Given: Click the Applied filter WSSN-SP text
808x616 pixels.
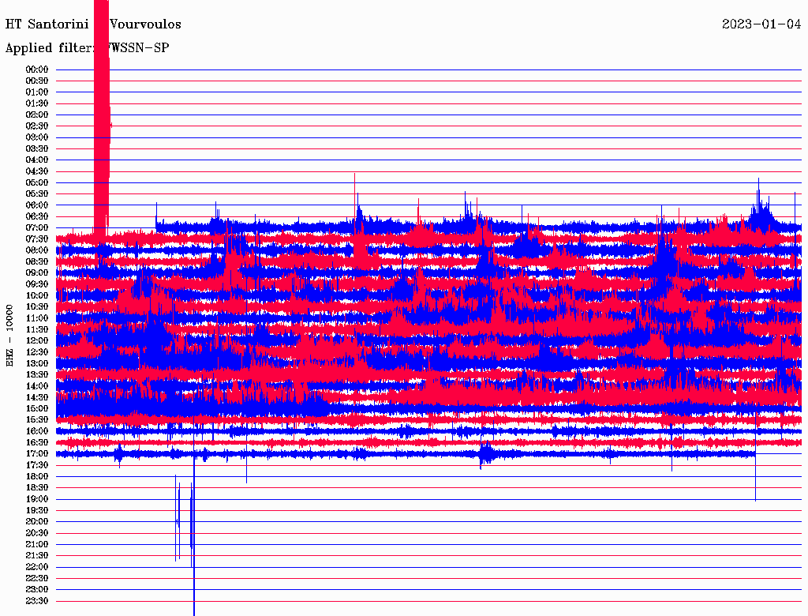Looking at the screenshot, I should coord(87,48).
